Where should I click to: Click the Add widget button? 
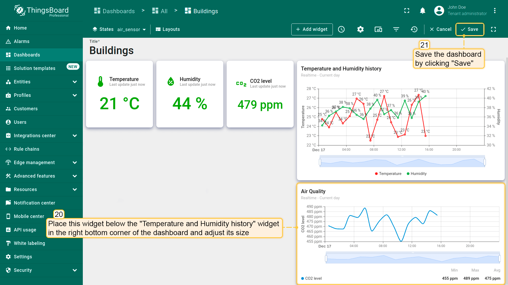312,29
